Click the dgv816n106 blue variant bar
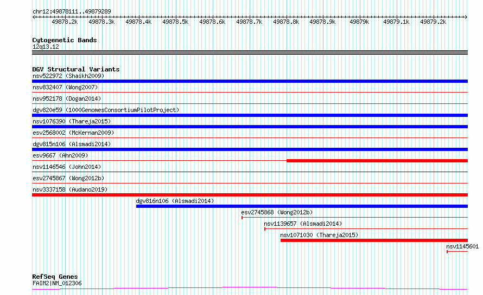This screenshot has height=295, width=483. tap(302, 206)
